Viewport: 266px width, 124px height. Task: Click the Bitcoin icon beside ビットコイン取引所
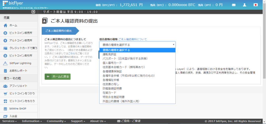[5, 56]
